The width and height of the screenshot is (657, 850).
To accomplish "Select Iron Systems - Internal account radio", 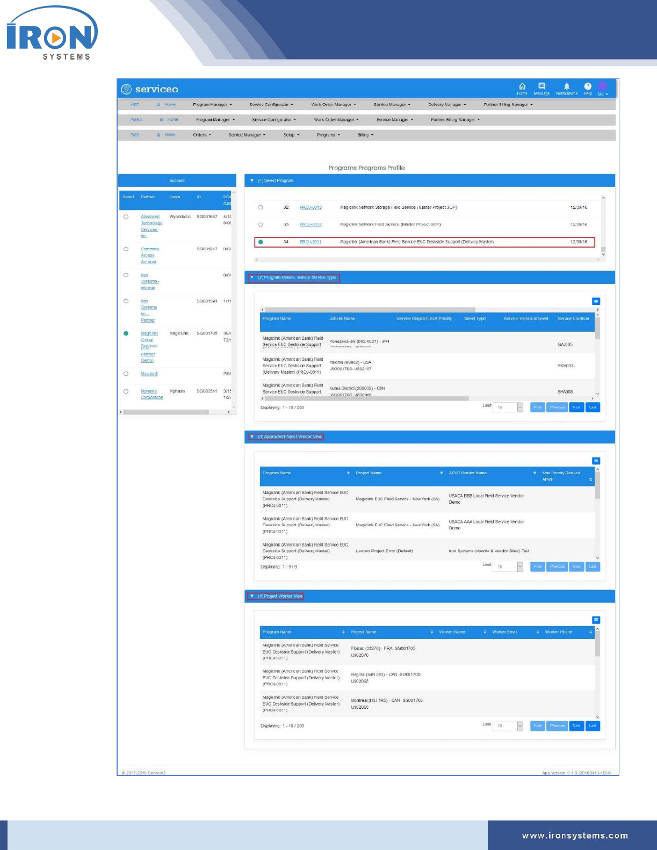I will coord(126,275).
